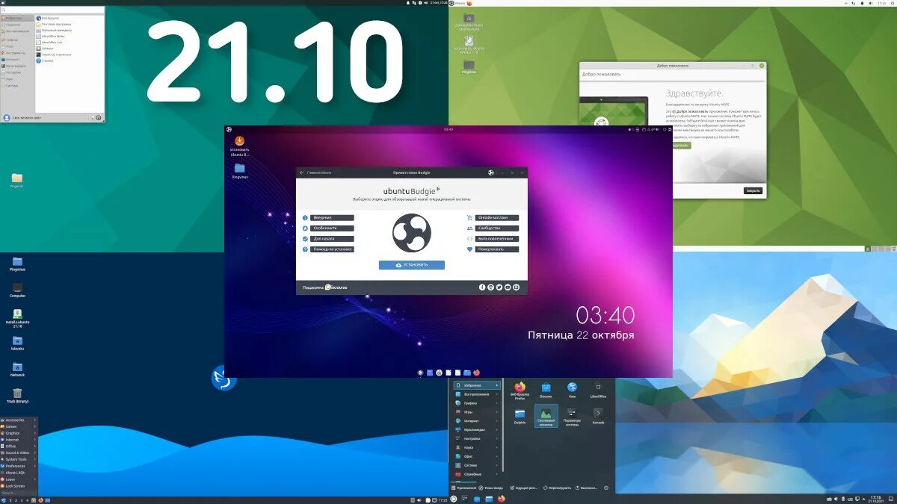Go back via Главное меню arrow in Budgie Welcome
This screenshot has height=504, width=897.
302,172
